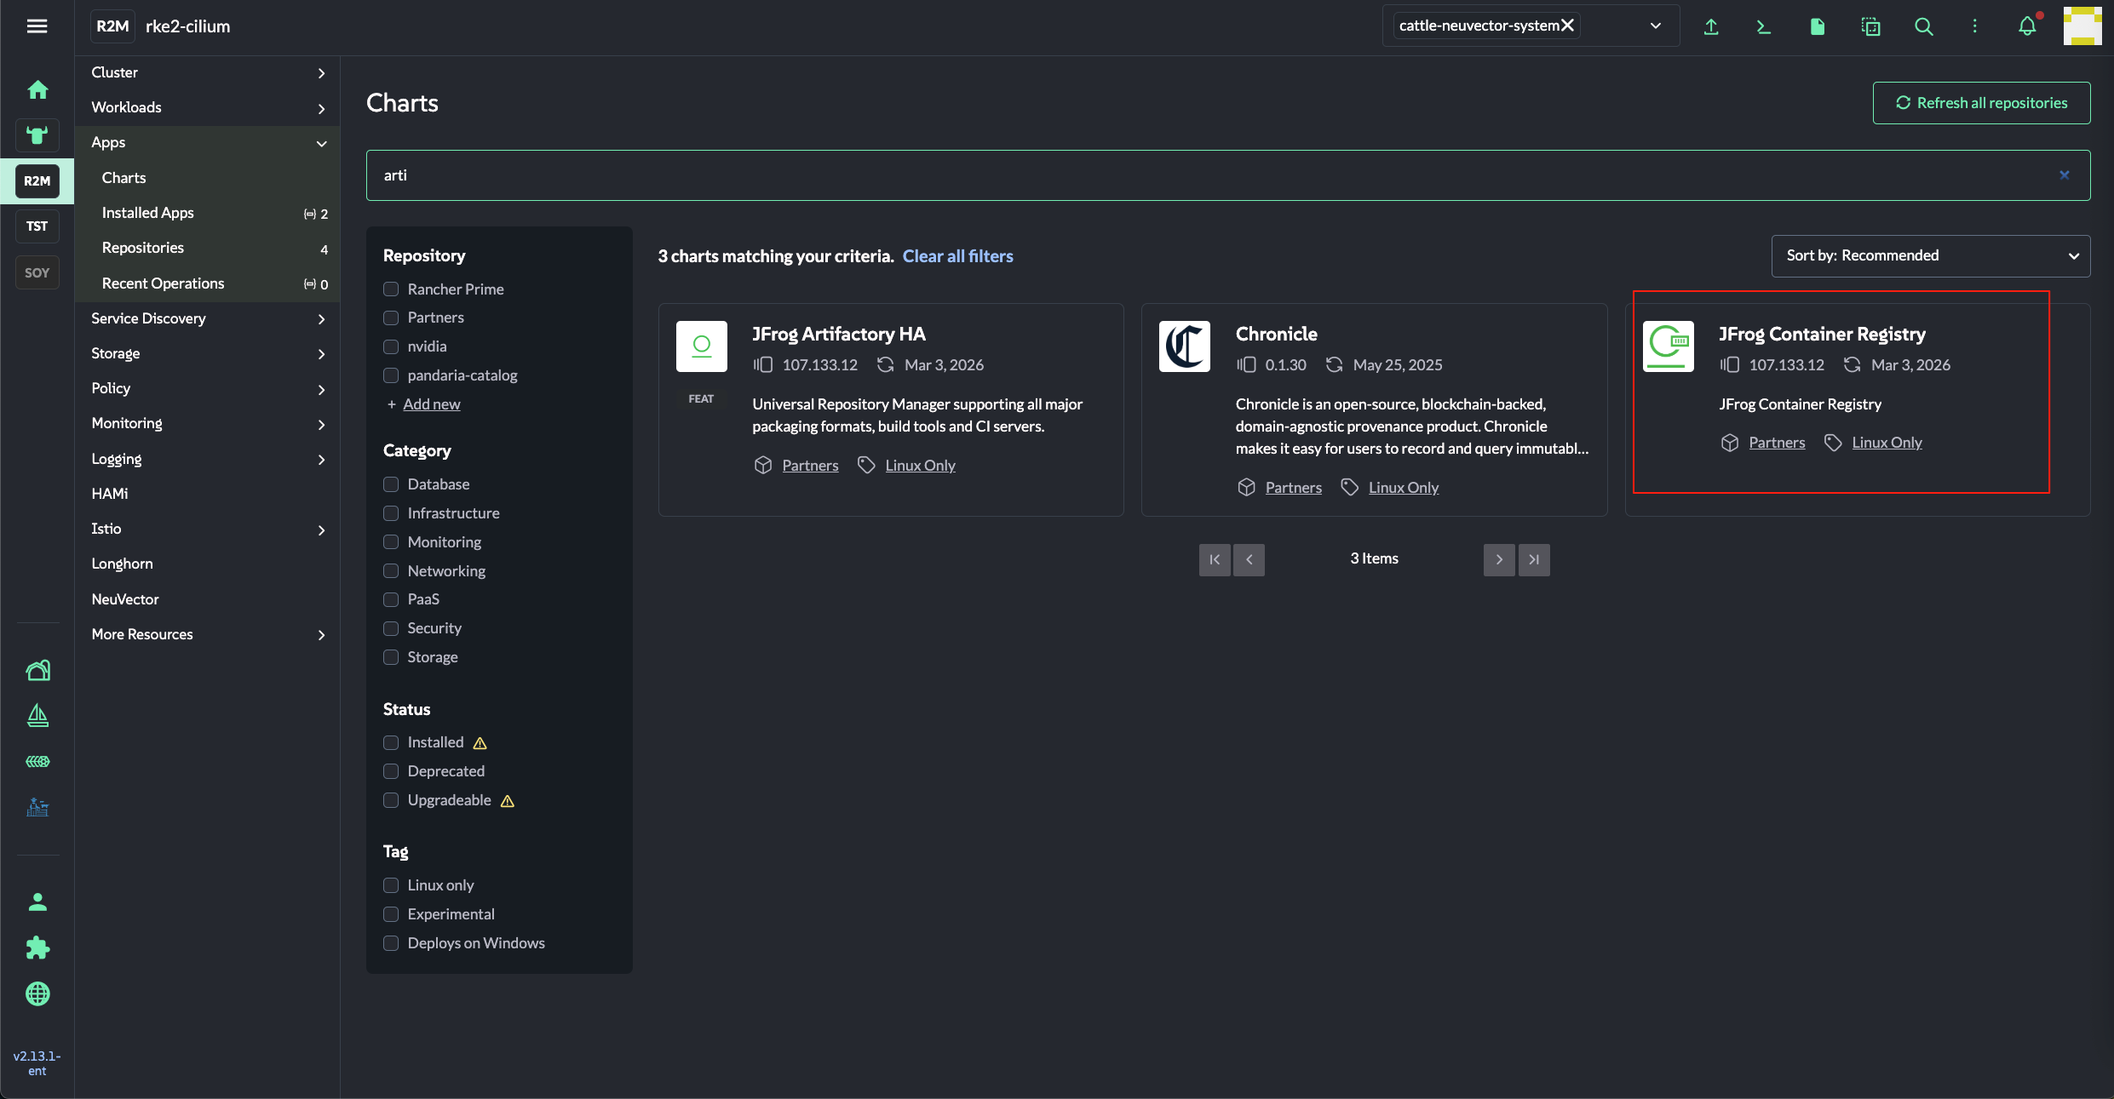Screen dimensions: 2114x1099
Task: Open kubectl shell from top toolbar
Action: click(1764, 26)
